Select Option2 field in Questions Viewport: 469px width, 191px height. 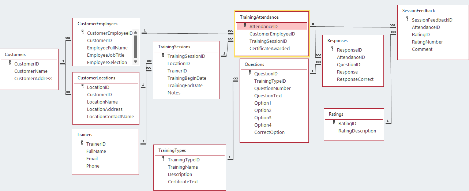(263, 110)
